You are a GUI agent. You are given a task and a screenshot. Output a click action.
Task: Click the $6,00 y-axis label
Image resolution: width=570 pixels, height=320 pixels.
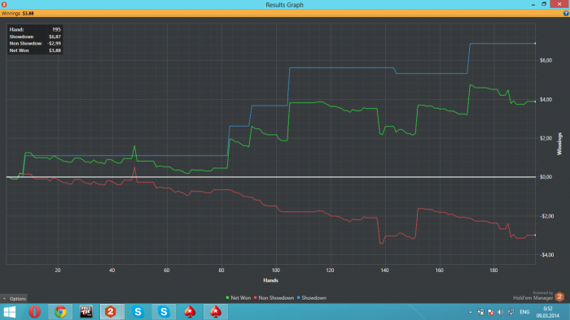click(546, 61)
